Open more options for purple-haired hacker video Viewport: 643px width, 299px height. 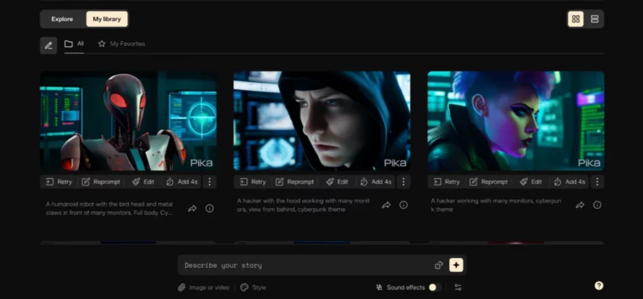[598, 182]
